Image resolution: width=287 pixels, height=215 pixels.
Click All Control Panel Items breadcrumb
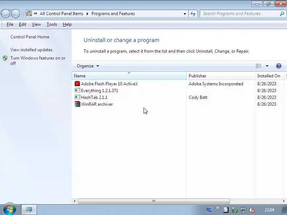pyautogui.click(x=61, y=14)
